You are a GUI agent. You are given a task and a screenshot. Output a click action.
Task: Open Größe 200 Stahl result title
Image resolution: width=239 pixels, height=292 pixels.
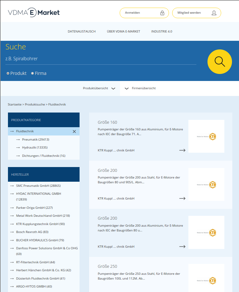[108, 171]
